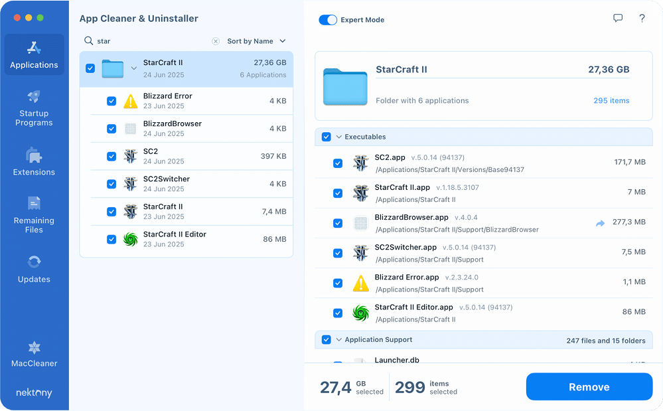Click the StarCraft II.app icon in Executables

click(360, 193)
